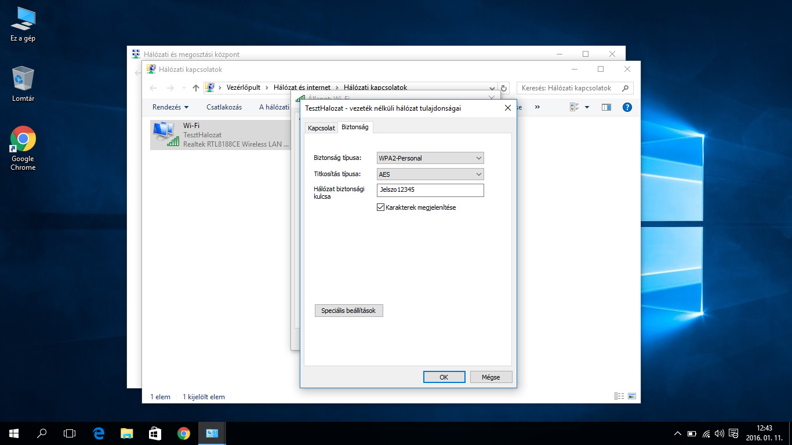Click the Up arrow navigation button
The height and width of the screenshot is (445, 792).
coord(196,88)
